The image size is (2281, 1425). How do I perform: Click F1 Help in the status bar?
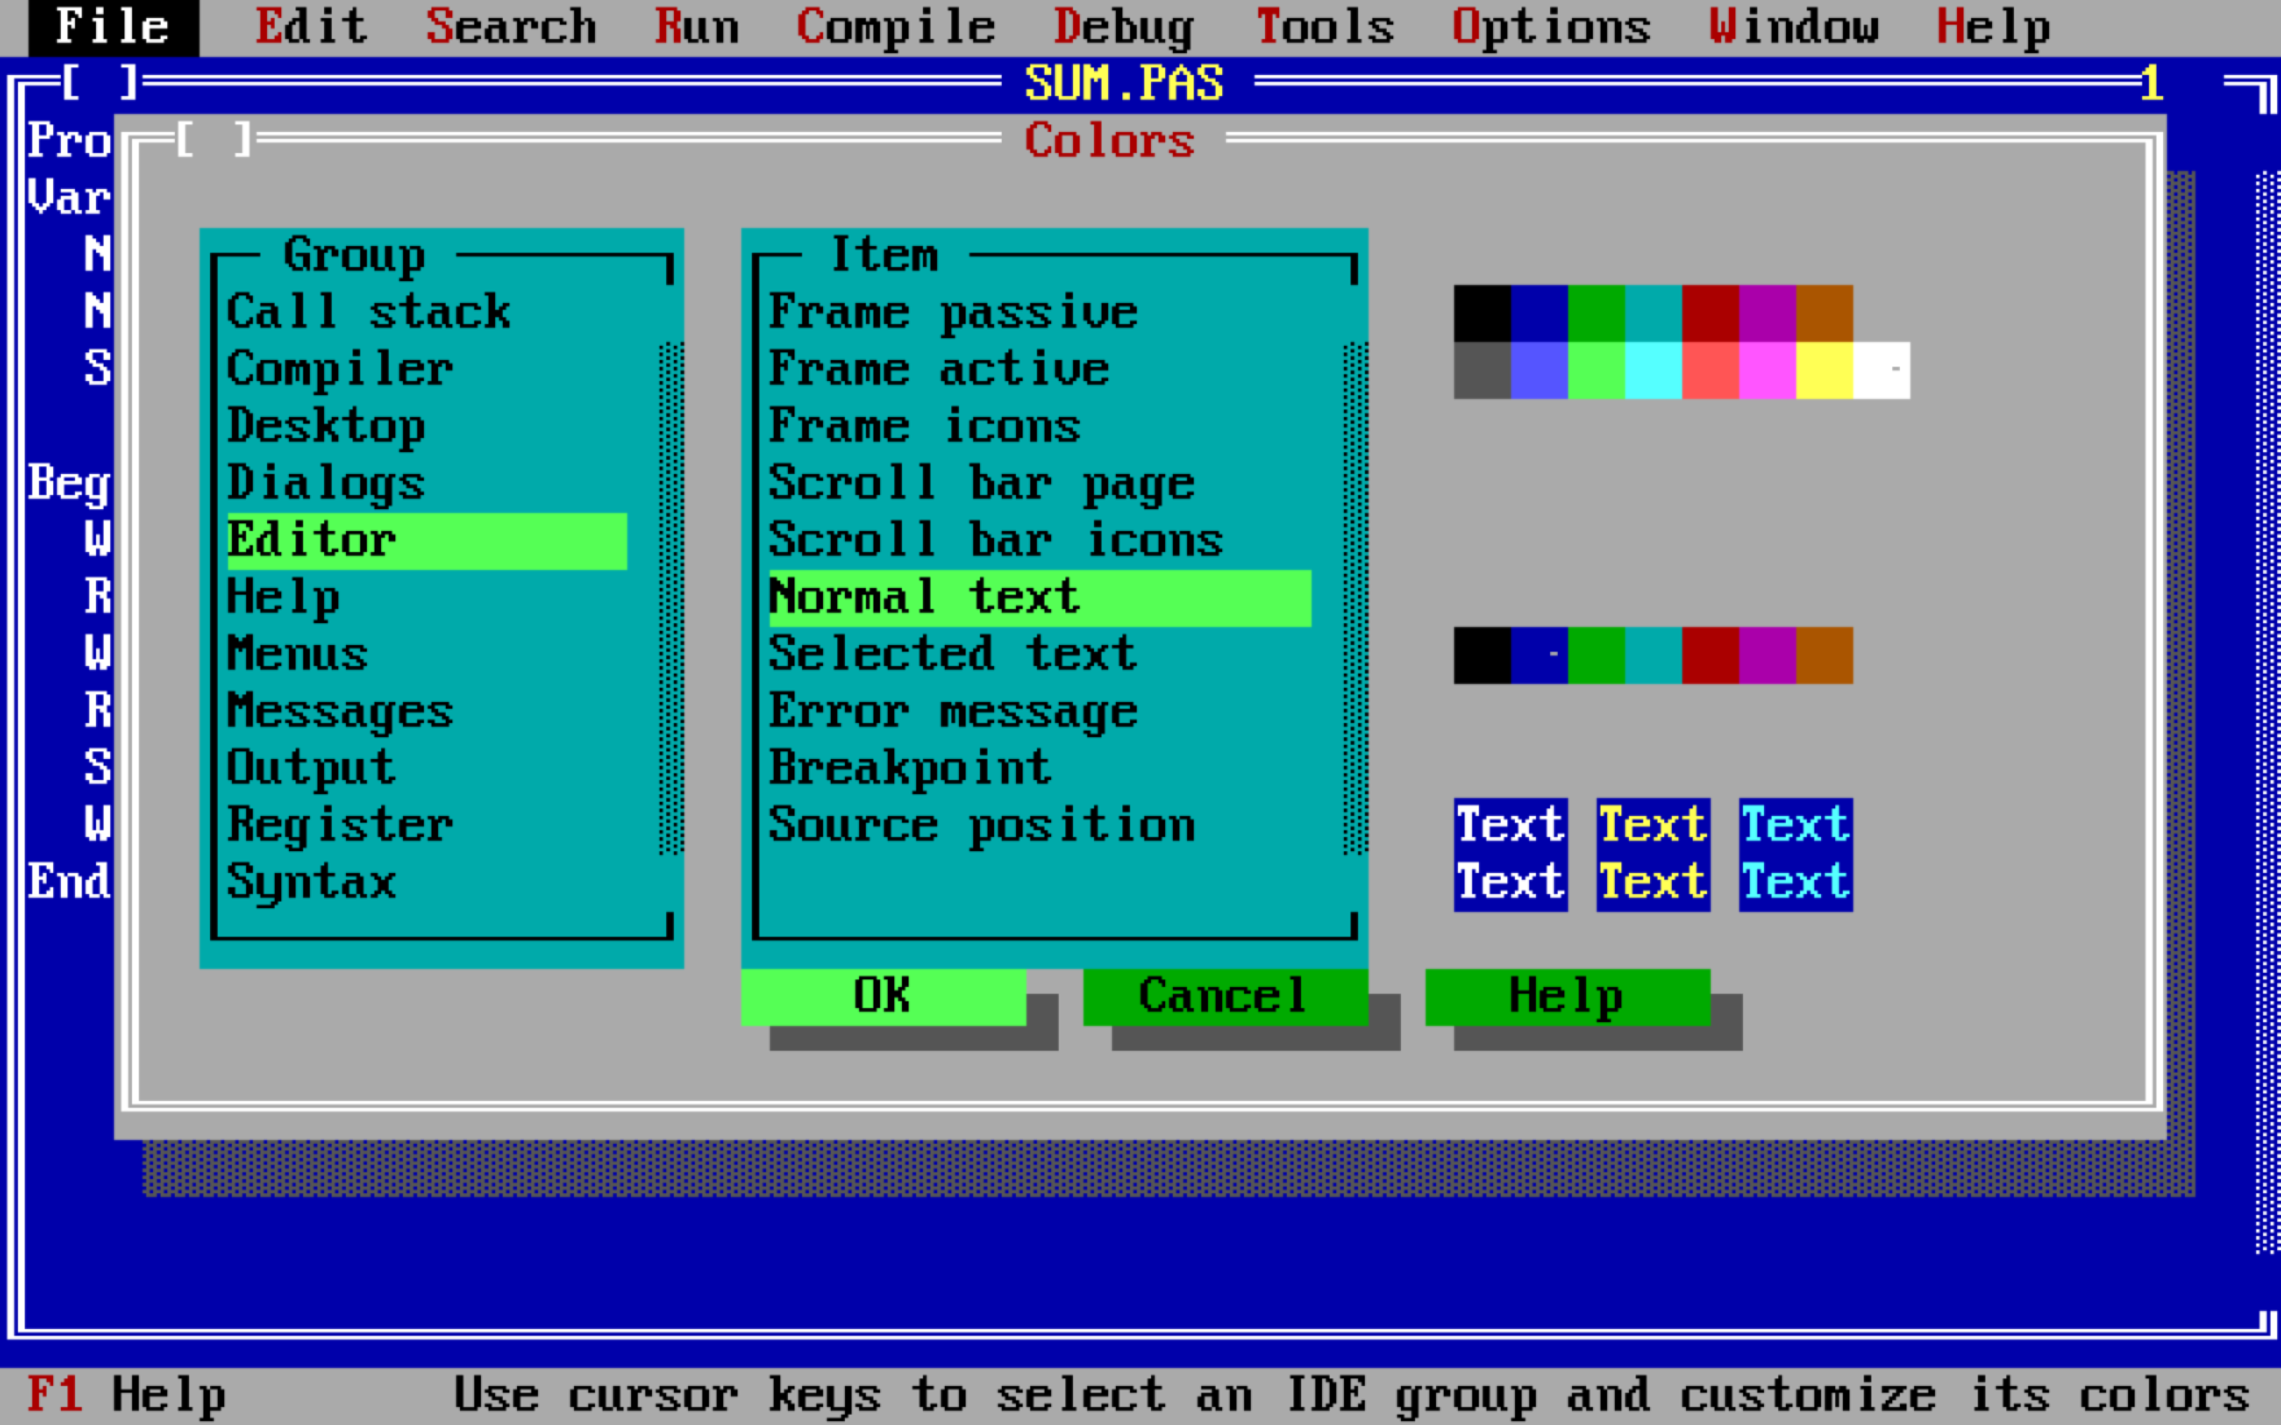[x=126, y=1396]
